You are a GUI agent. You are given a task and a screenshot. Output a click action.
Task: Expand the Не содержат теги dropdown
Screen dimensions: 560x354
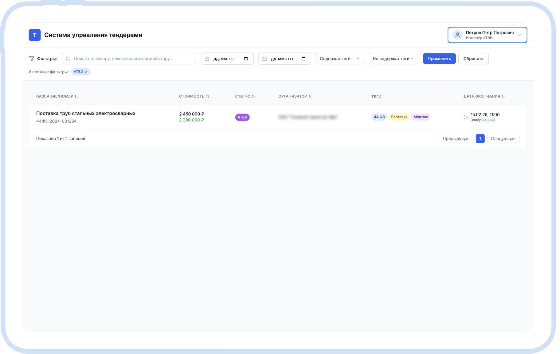click(x=393, y=59)
